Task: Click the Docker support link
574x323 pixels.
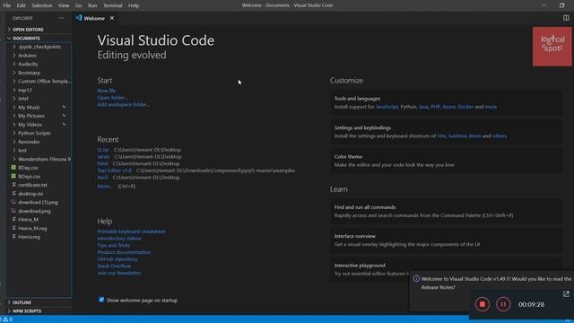Action: point(465,107)
